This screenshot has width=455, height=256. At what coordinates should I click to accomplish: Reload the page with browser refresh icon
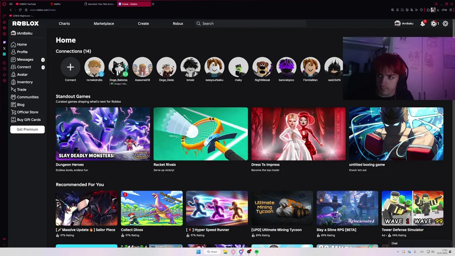(x=20, y=10)
